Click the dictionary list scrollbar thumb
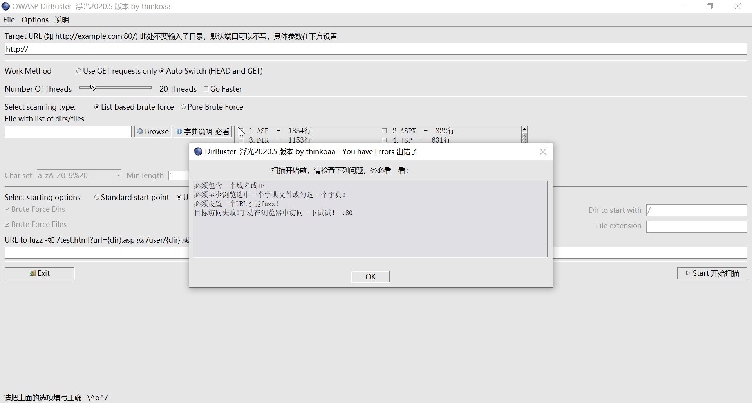The height and width of the screenshot is (403, 752). 524,138
